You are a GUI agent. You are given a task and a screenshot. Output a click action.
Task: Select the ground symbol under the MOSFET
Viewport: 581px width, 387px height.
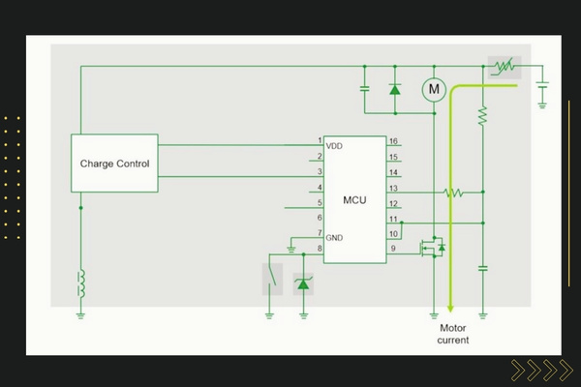coord(434,316)
